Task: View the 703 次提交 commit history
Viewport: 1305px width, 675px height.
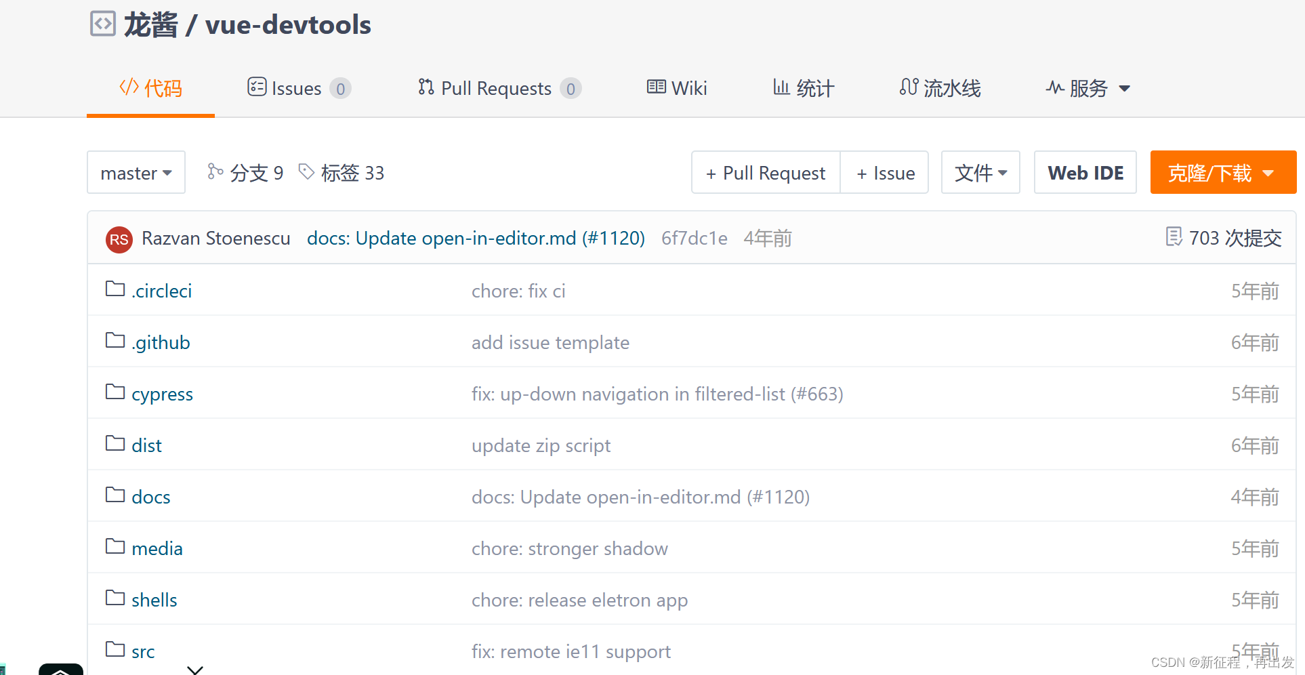Action: (1235, 238)
